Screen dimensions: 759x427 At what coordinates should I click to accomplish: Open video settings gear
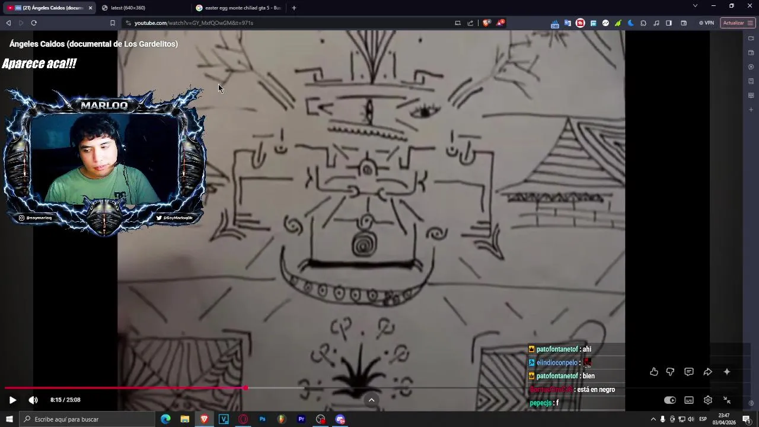tap(707, 400)
